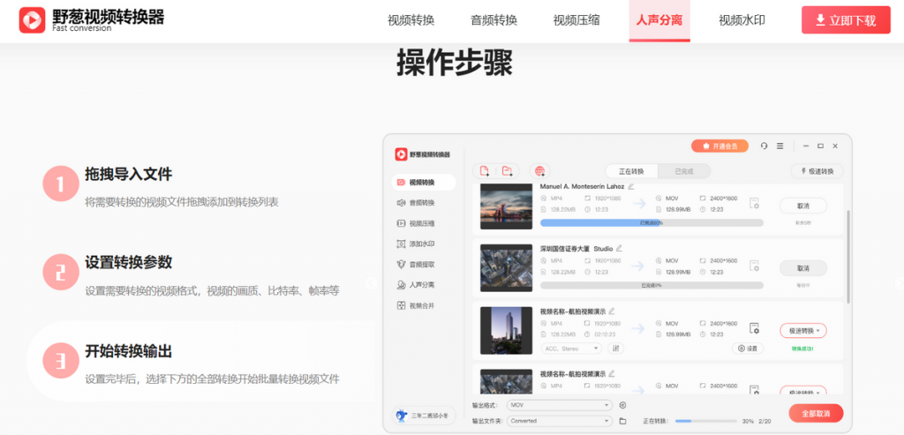Click the vertical scrollbar of the conversion list
Viewport: 904px width, 435px height.
(x=847, y=257)
